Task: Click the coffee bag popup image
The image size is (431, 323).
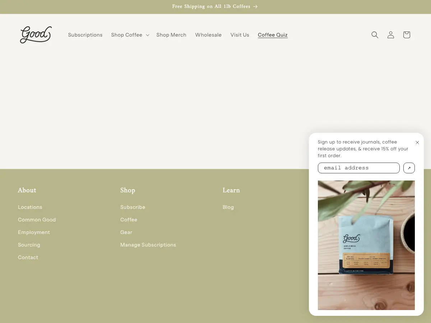Action: click(x=366, y=245)
